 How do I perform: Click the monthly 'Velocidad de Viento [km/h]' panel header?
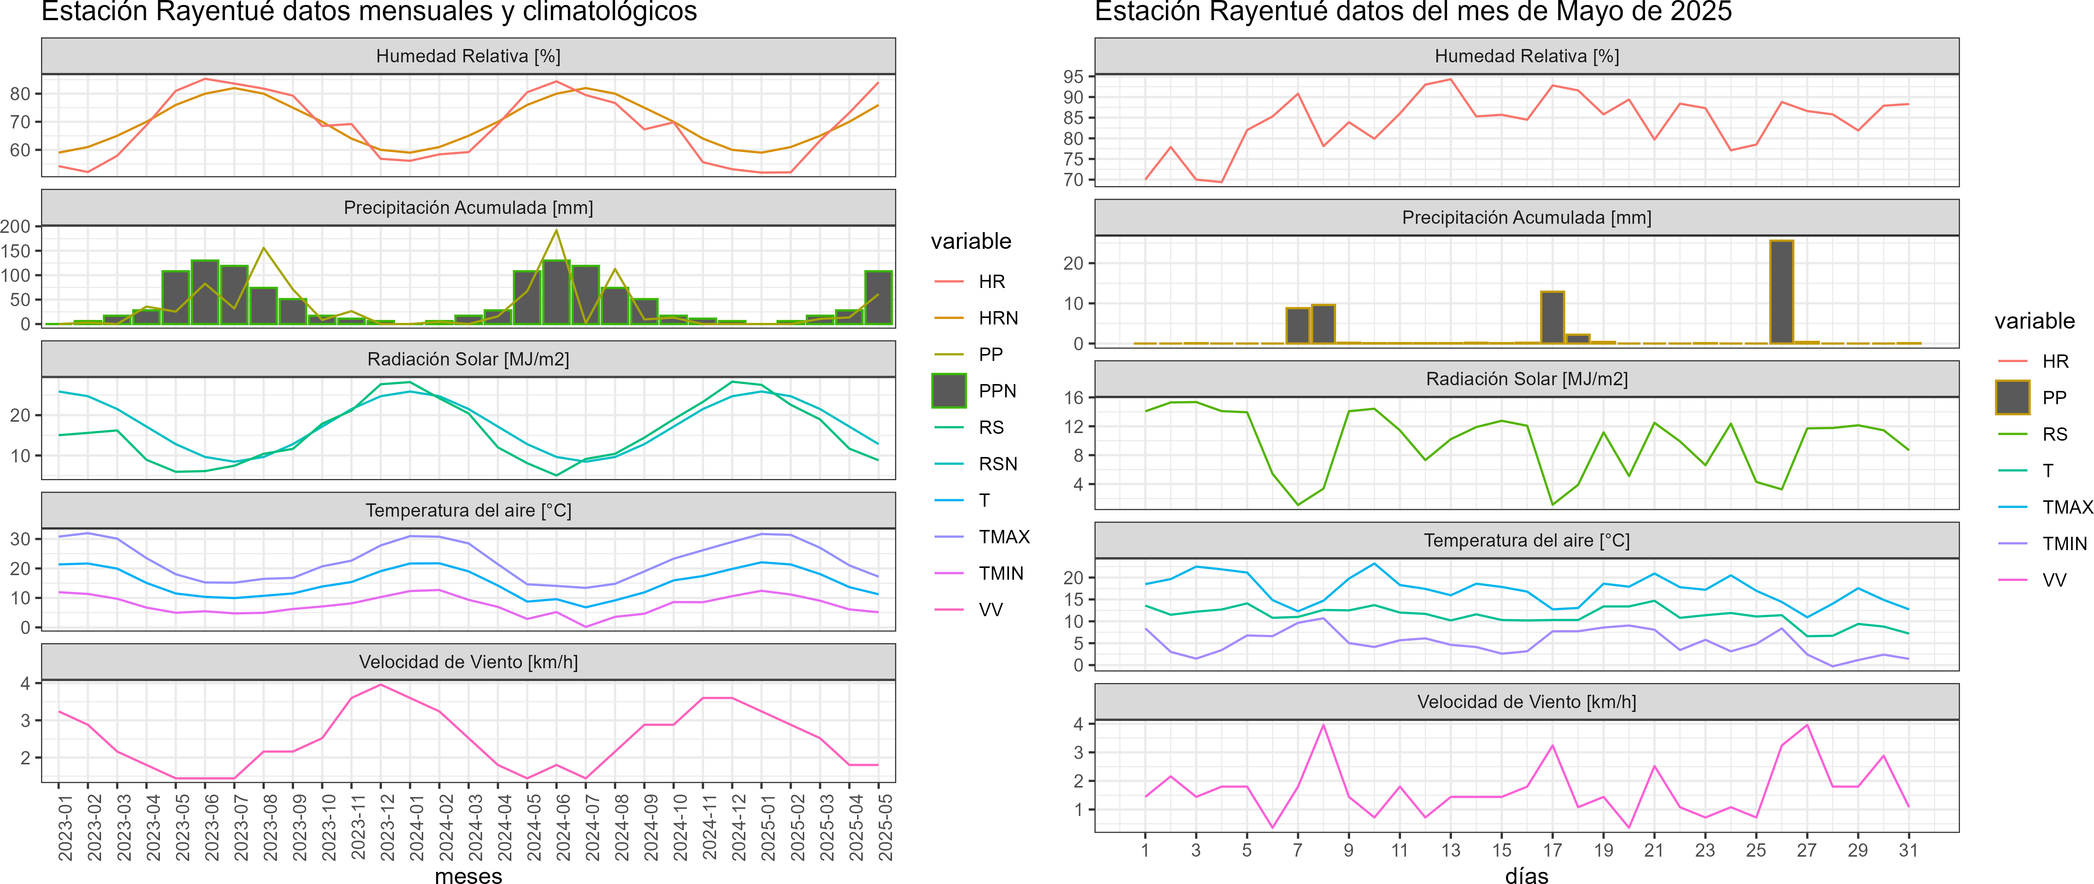(468, 662)
